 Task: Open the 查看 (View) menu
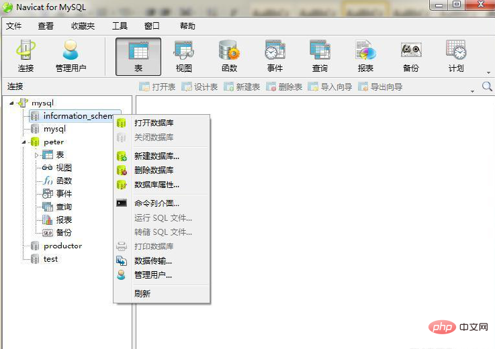pyautogui.click(x=46, y=26)
